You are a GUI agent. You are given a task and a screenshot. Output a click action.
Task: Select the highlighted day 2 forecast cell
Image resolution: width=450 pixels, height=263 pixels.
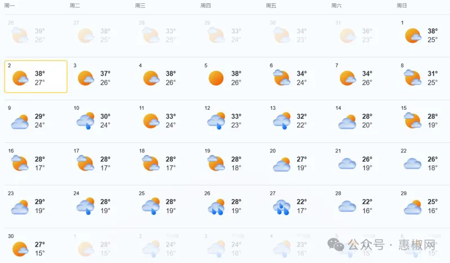(x=36, y=76)
